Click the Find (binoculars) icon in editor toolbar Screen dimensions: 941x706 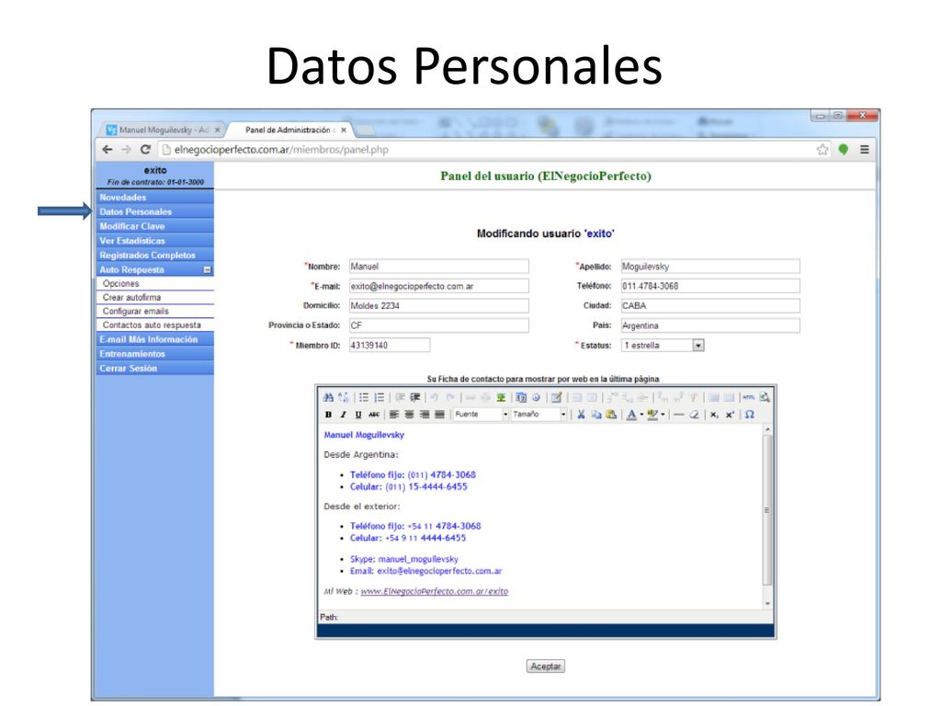pyautogui.click(x=328, y=397)
